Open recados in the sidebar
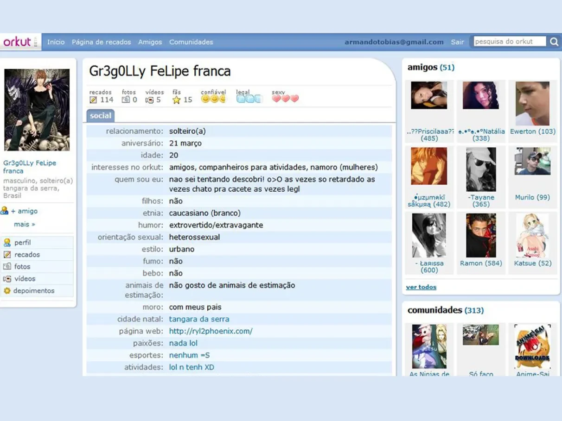 coord(27,254)
